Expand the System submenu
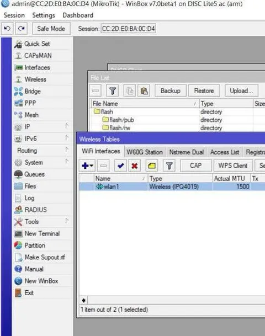Image resolution: width=265 pixels, height=336 pixels. pos(43,162)
